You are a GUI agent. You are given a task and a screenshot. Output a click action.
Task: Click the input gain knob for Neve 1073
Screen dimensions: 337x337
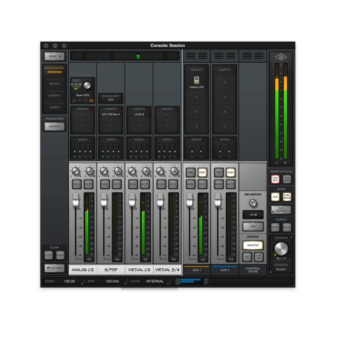(x=87, y=85)
